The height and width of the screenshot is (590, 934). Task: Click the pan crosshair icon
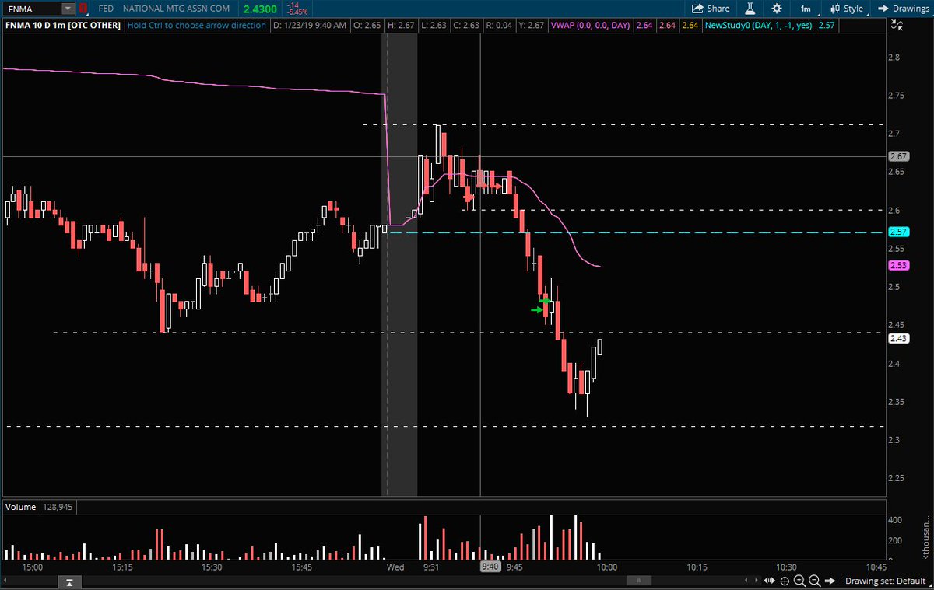[785, 581]
